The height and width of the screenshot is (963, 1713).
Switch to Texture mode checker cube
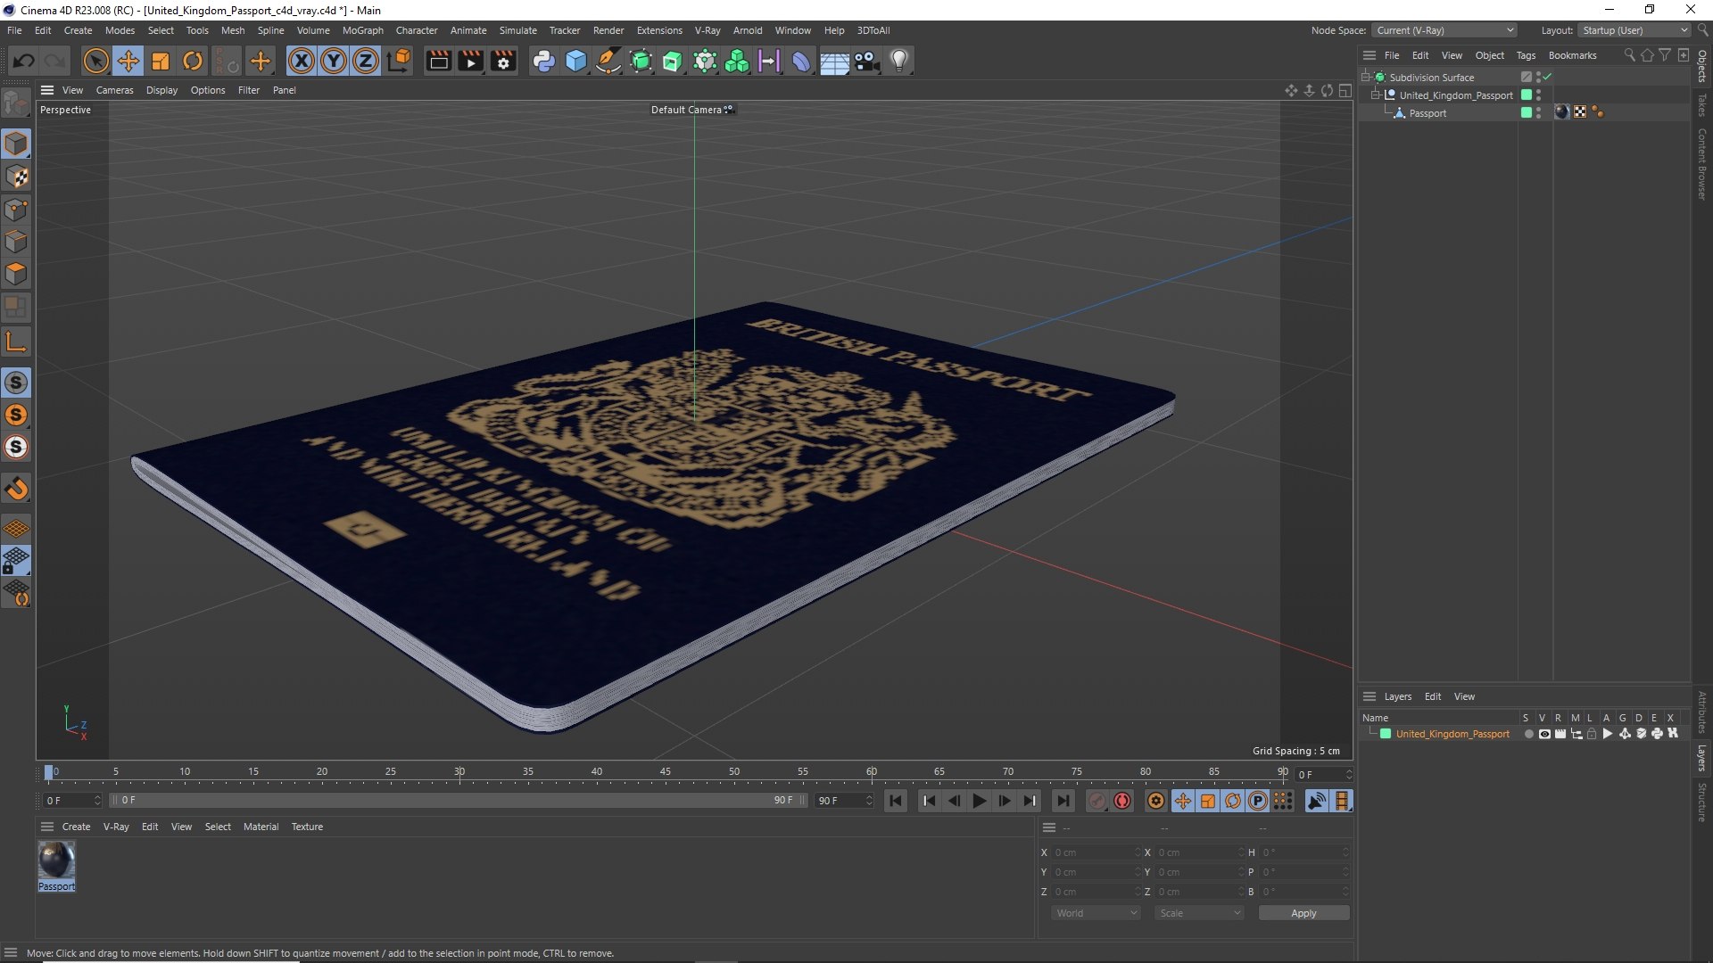point(16,177)
